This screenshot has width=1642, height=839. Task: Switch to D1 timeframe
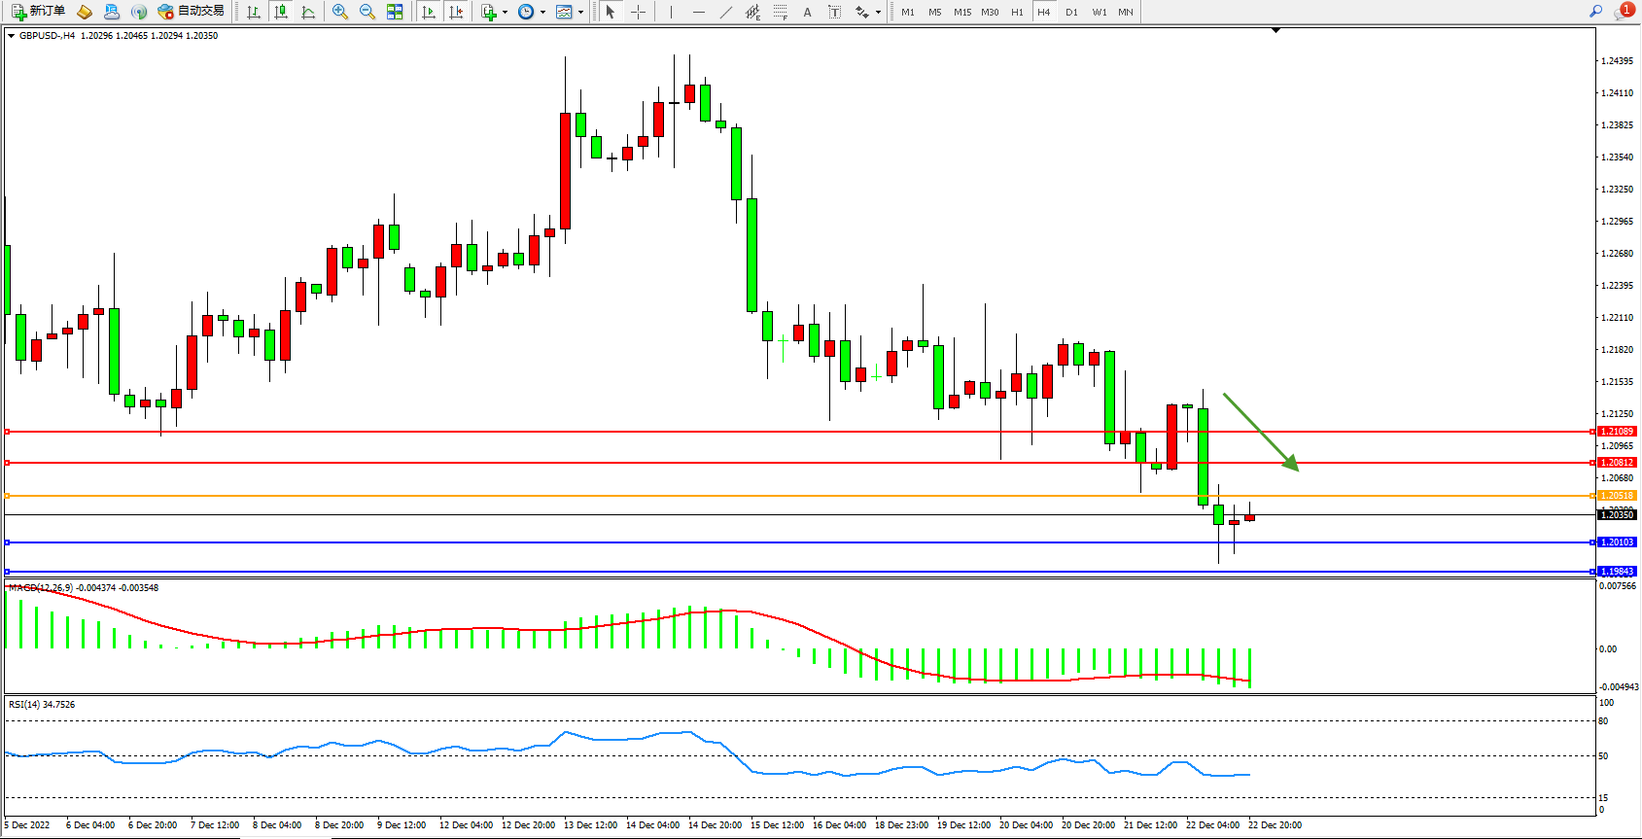pyautogui.click(x=1071, y=12)
